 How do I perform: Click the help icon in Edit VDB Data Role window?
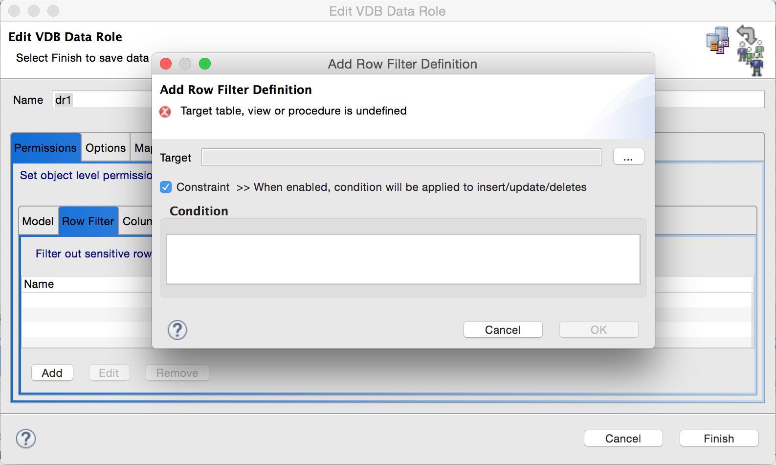pos(26,439)
